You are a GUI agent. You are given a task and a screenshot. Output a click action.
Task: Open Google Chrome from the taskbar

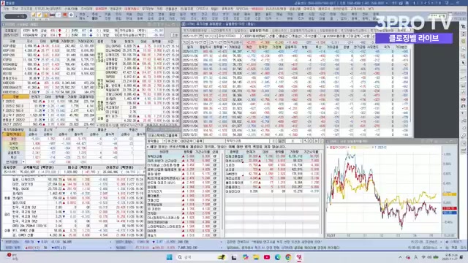click(x=288, y=257)
